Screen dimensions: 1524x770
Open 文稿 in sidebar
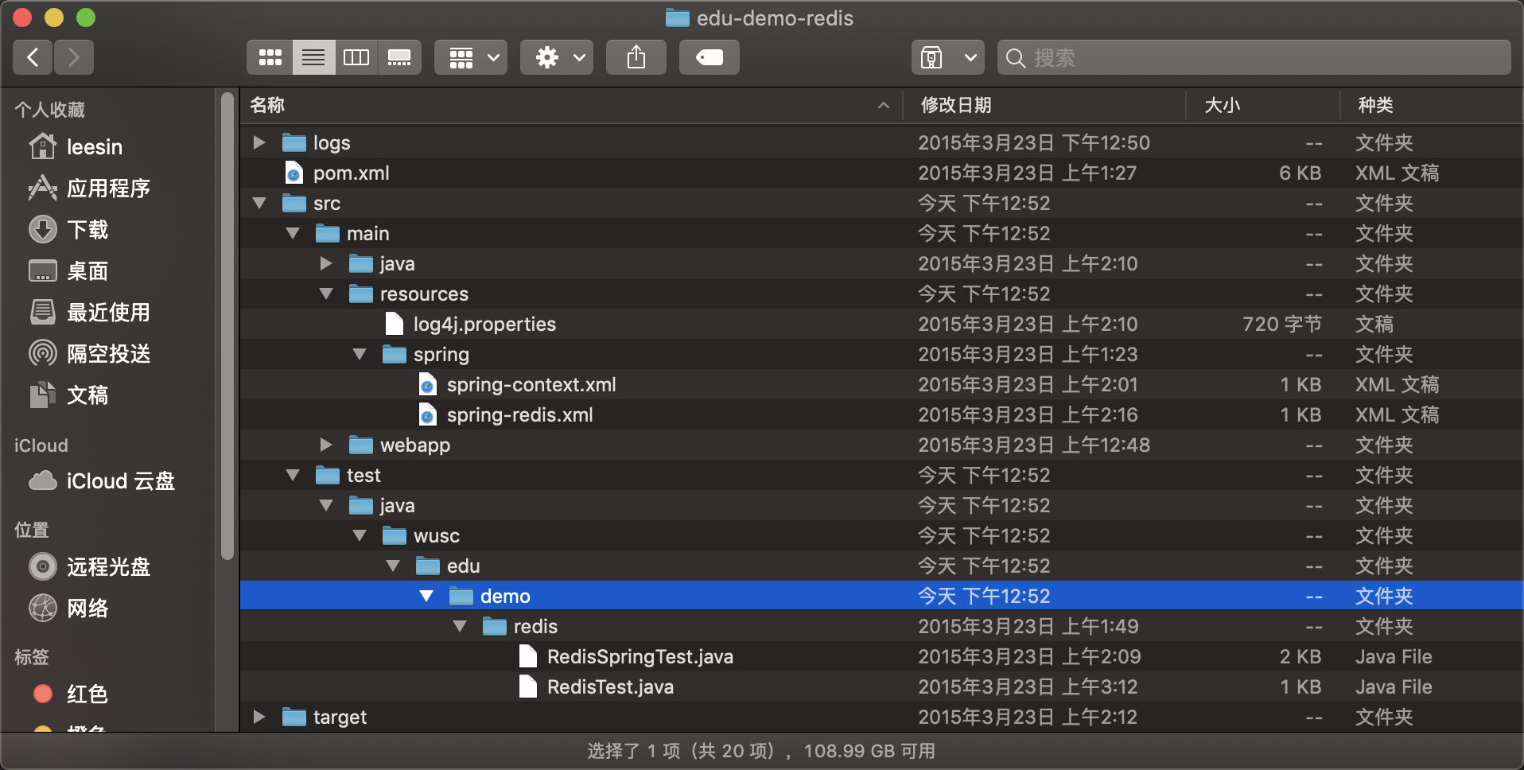(68, 395)
